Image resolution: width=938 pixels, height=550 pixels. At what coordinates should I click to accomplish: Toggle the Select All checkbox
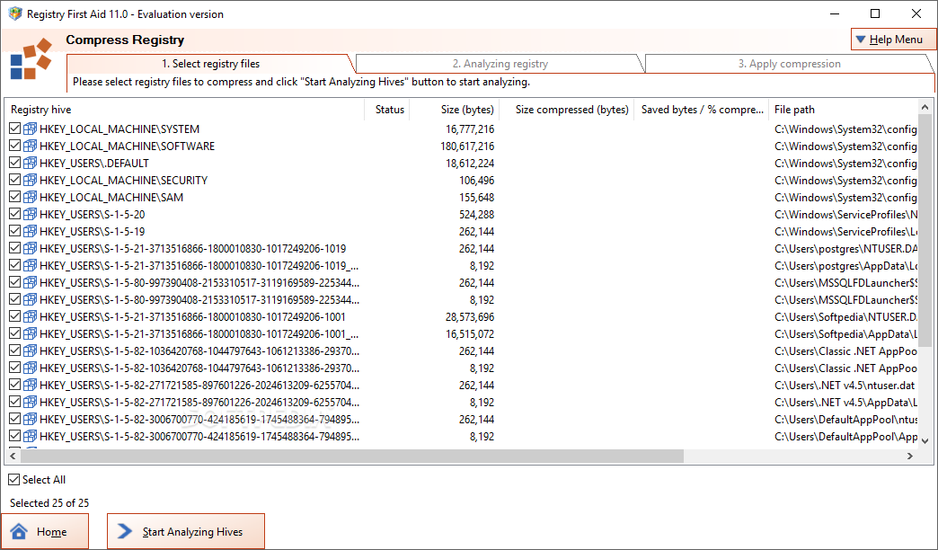pyautogui.click(x=13, y=479)
